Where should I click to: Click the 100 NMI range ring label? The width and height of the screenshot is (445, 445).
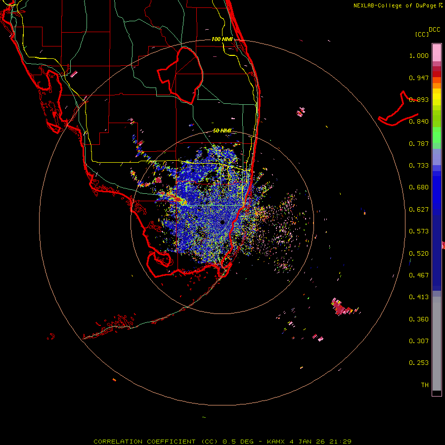[222, 39]
